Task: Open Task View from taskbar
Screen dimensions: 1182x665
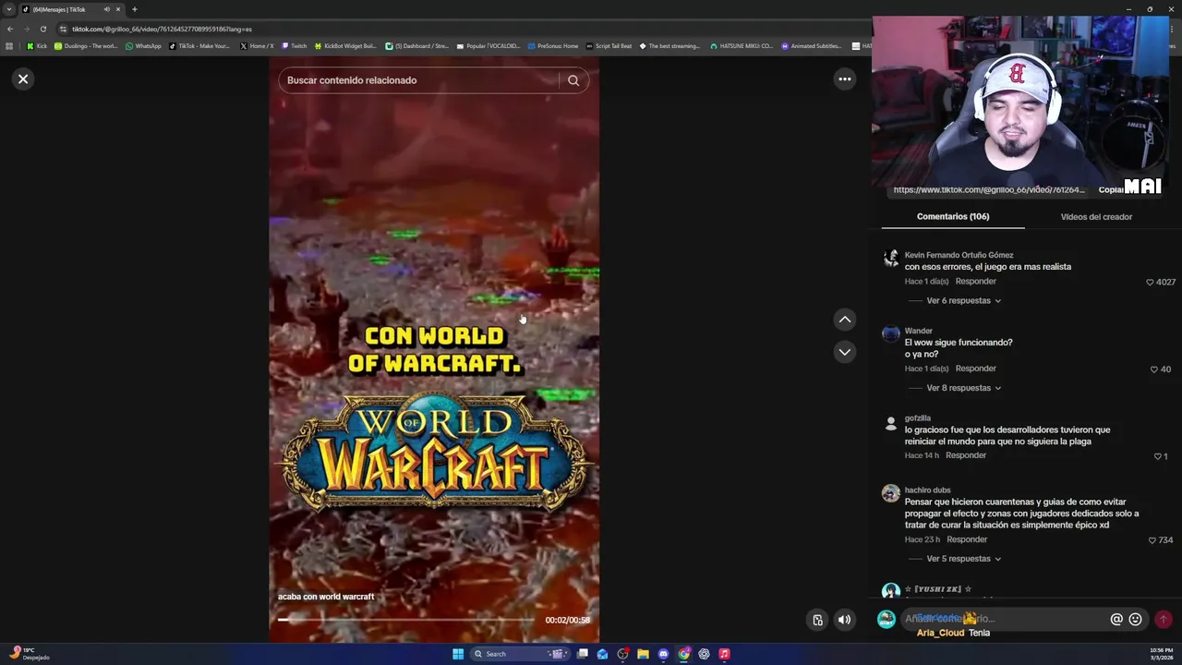Action: [583, 654]
